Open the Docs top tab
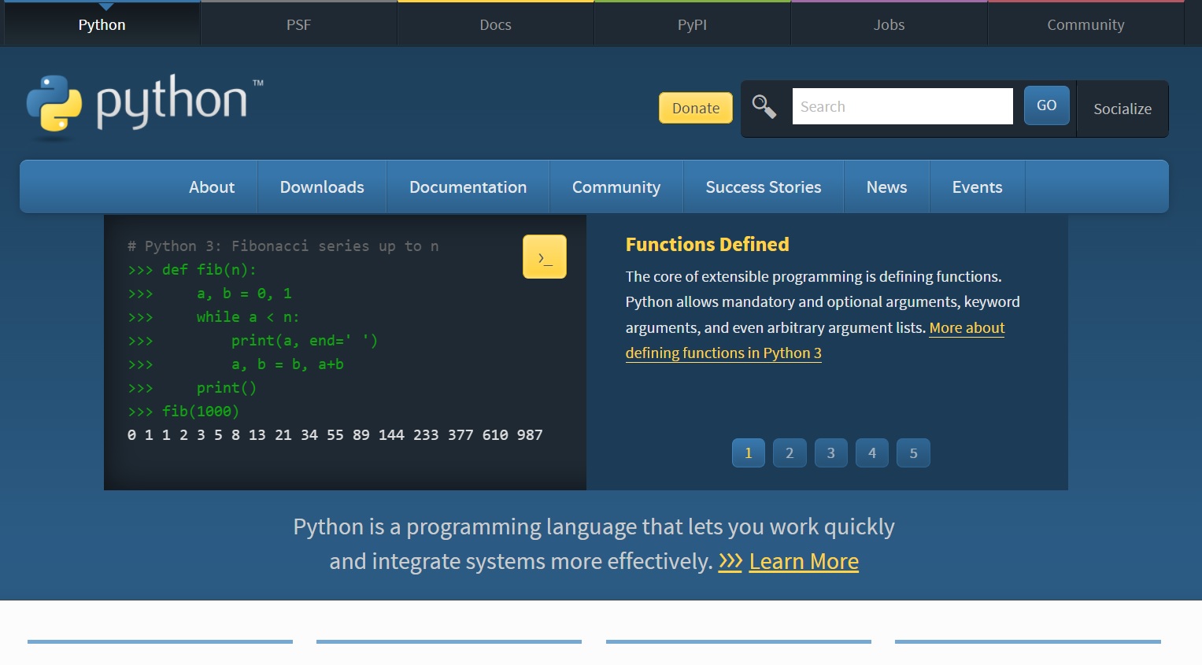This screenshot has width=1202, height=665. click(495, 24)
